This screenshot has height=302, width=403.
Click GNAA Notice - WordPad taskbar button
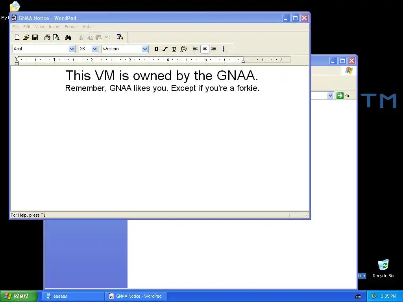[x=136, y=296]
